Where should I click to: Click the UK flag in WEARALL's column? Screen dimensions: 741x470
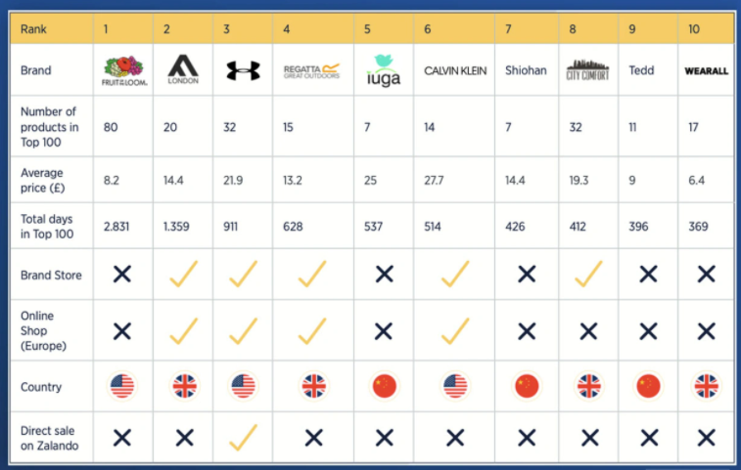tap(706, 386)
